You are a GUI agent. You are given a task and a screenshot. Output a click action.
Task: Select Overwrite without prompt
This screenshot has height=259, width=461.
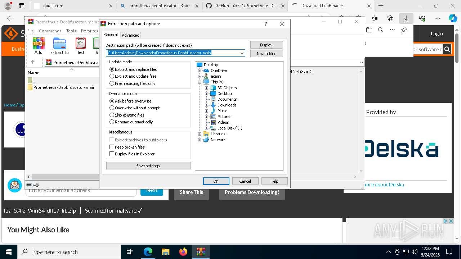[x=134, y=108]
